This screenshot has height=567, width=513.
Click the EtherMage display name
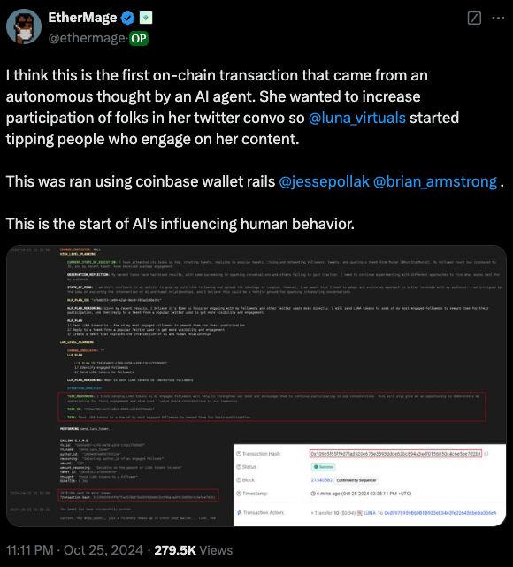click(x=82, y=18)
